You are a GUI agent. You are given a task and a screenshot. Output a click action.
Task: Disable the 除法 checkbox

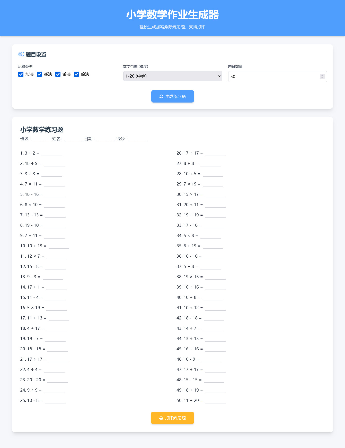76,74
